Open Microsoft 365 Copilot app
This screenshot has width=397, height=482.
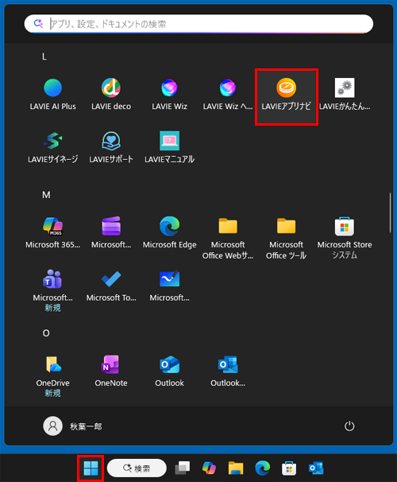pyautogui.click(x=52, y=233)
